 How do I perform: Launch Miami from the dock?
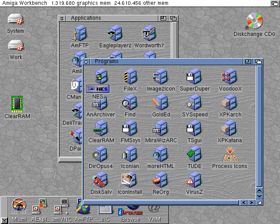[19, 206]
